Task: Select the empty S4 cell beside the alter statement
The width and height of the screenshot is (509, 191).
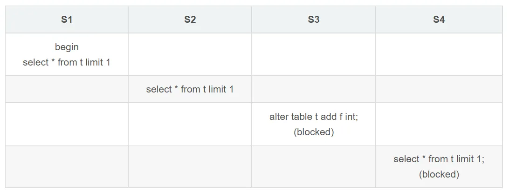Action: click(x=439, y=124)
